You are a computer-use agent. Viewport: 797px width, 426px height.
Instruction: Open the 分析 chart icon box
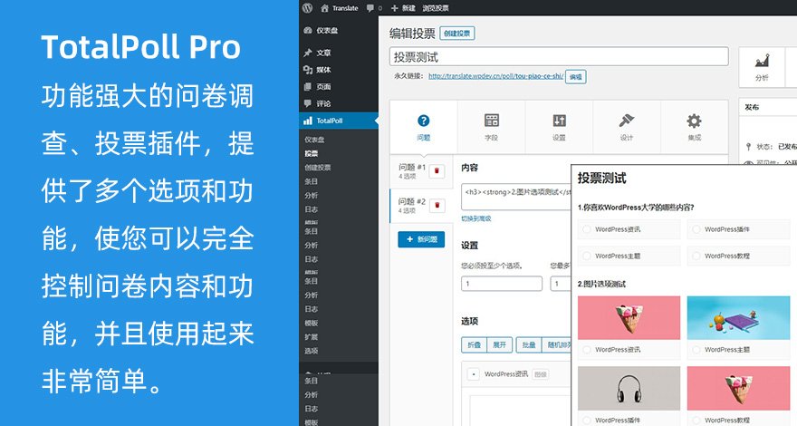click(x=762, y=67)
